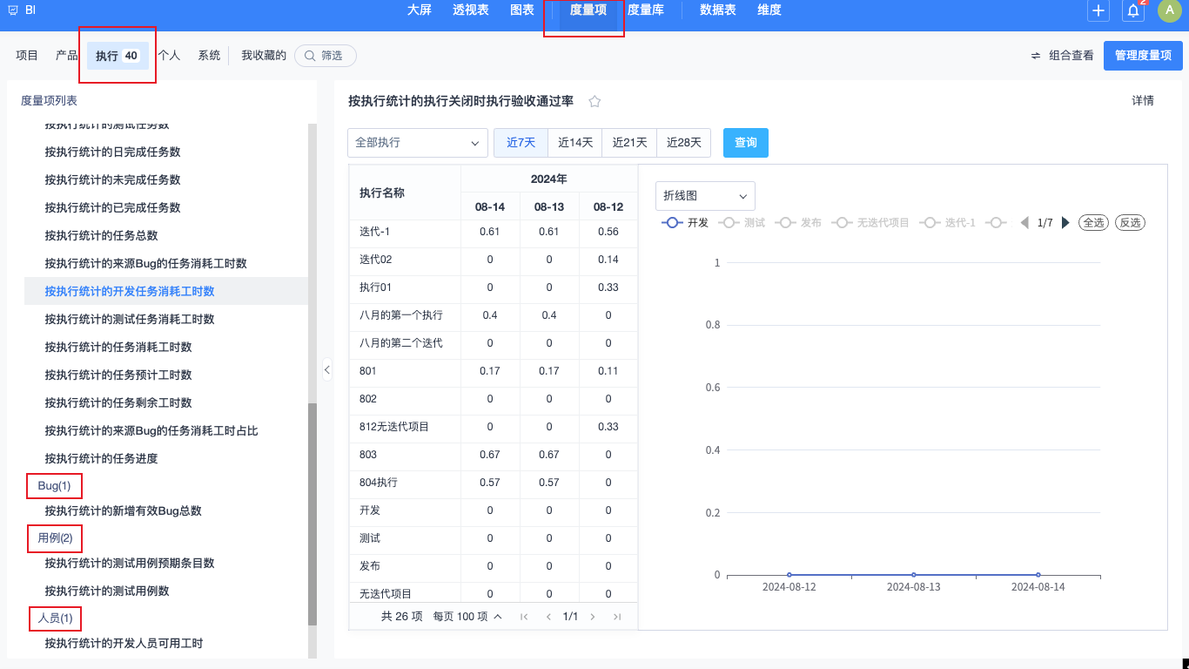Select the 个人 scope tab
Image resolution: width=1189 pixels, height=669 pixels.
169,56
